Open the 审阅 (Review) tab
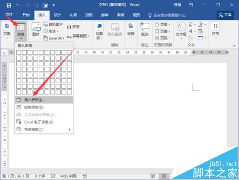Screen dimensions: 239x180 (x=120, y=15)
